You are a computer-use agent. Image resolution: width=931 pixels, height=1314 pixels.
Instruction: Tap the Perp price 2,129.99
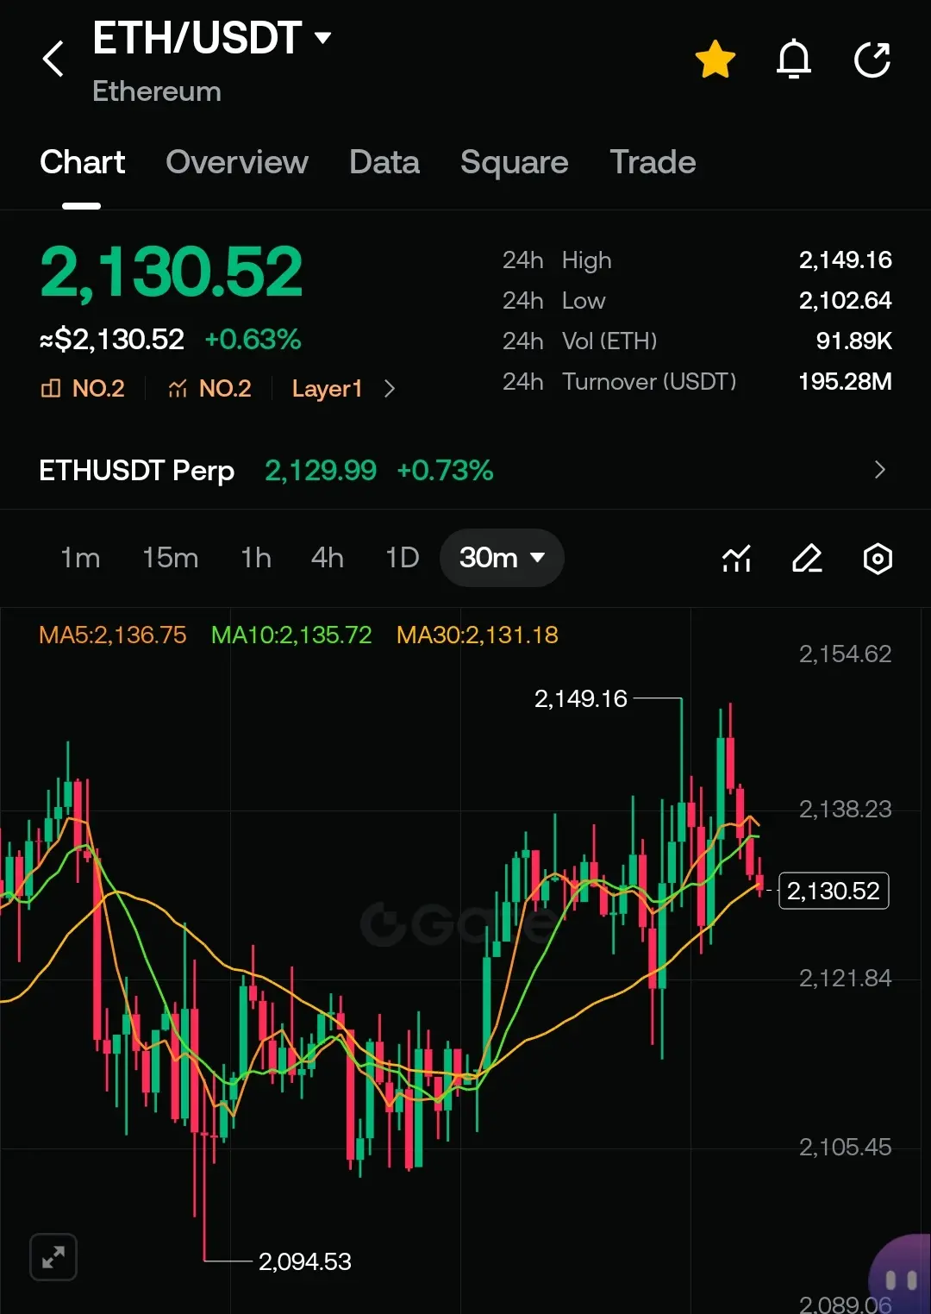[x=321, y=470]
